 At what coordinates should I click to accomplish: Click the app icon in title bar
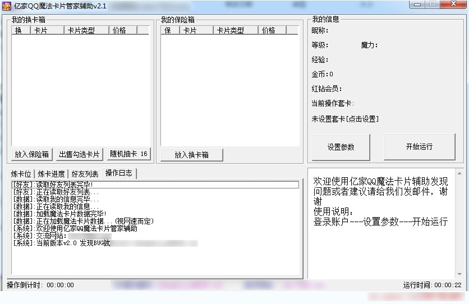pyautogui.click(x=7, y=6)
